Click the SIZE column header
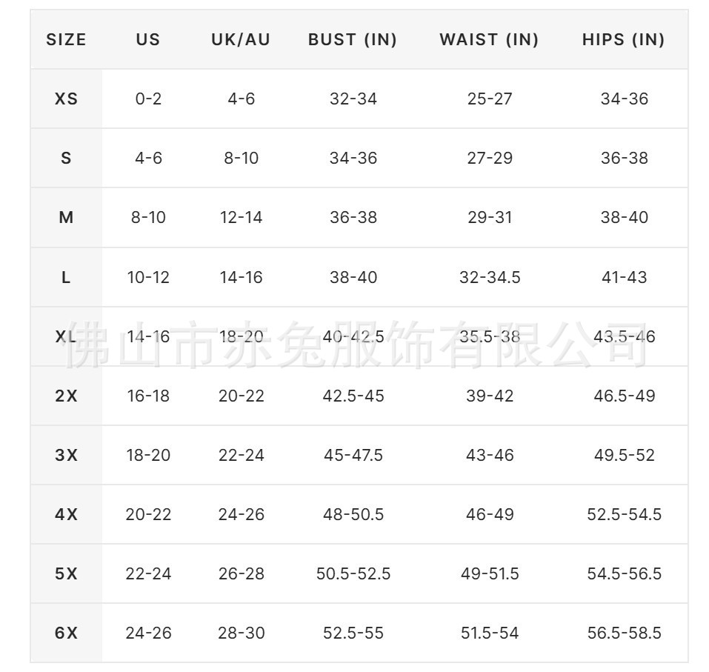Viewport: 709px width, 672px height. [66, 40]
